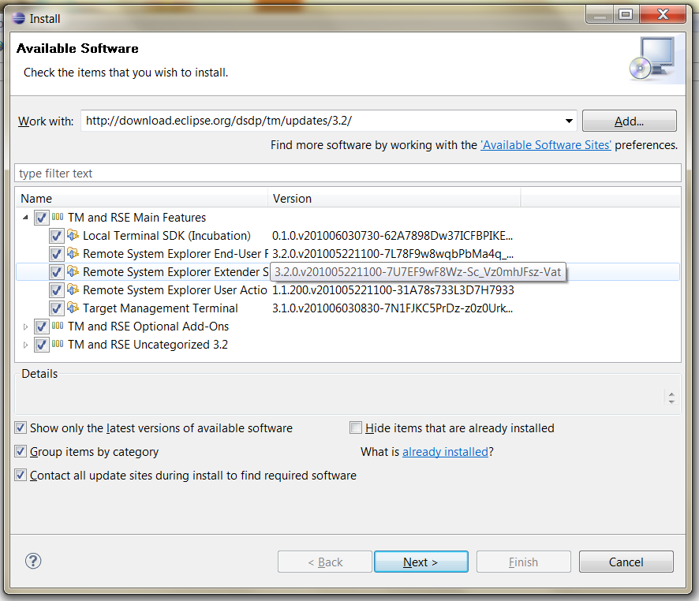Close the Install window
The image size is (699, 601).
coord(663,14)
